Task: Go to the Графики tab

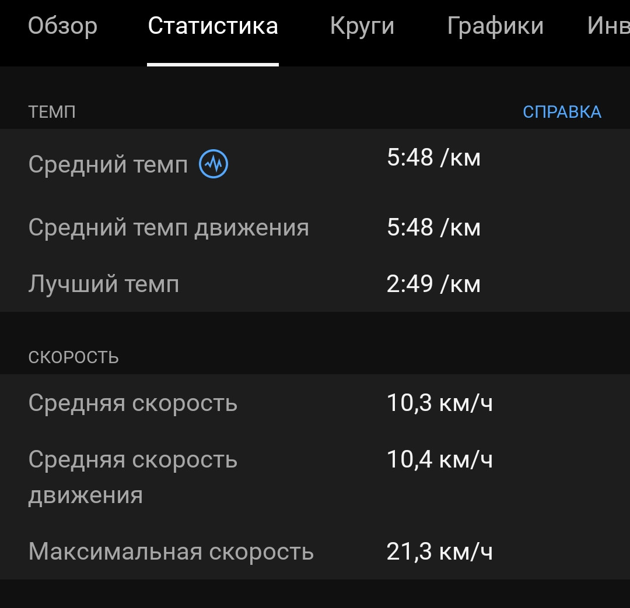Action: click(495, 27)
